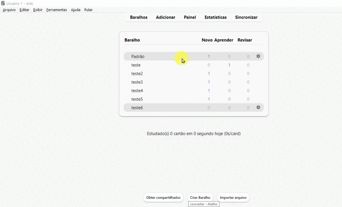Click the Novo count for teste5
The height and width of the screenshot is (207, 342).
click(208, 99)
